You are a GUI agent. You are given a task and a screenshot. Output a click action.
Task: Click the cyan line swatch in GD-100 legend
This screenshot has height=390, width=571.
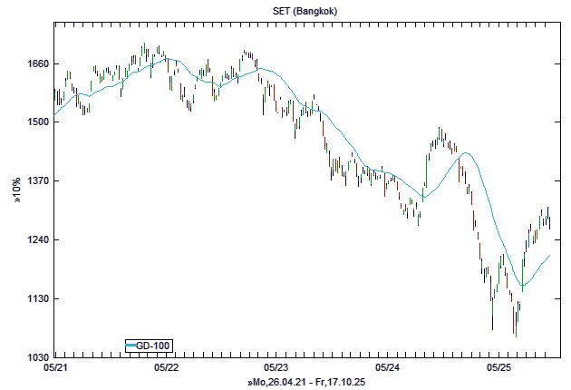click(132, 345)
